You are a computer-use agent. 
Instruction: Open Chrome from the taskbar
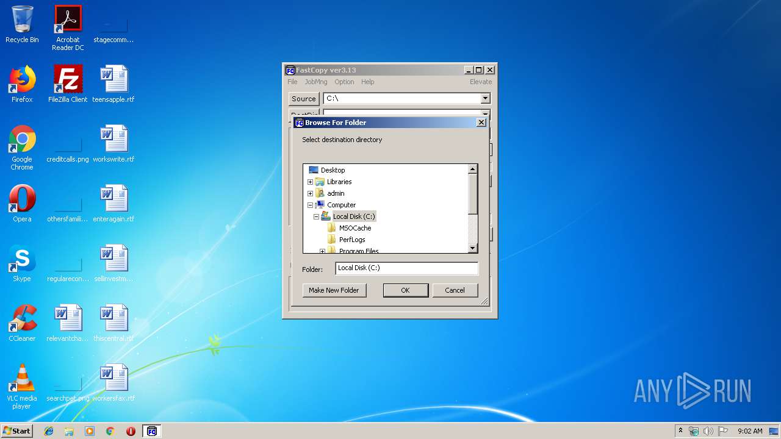click(x=110, y=431)
